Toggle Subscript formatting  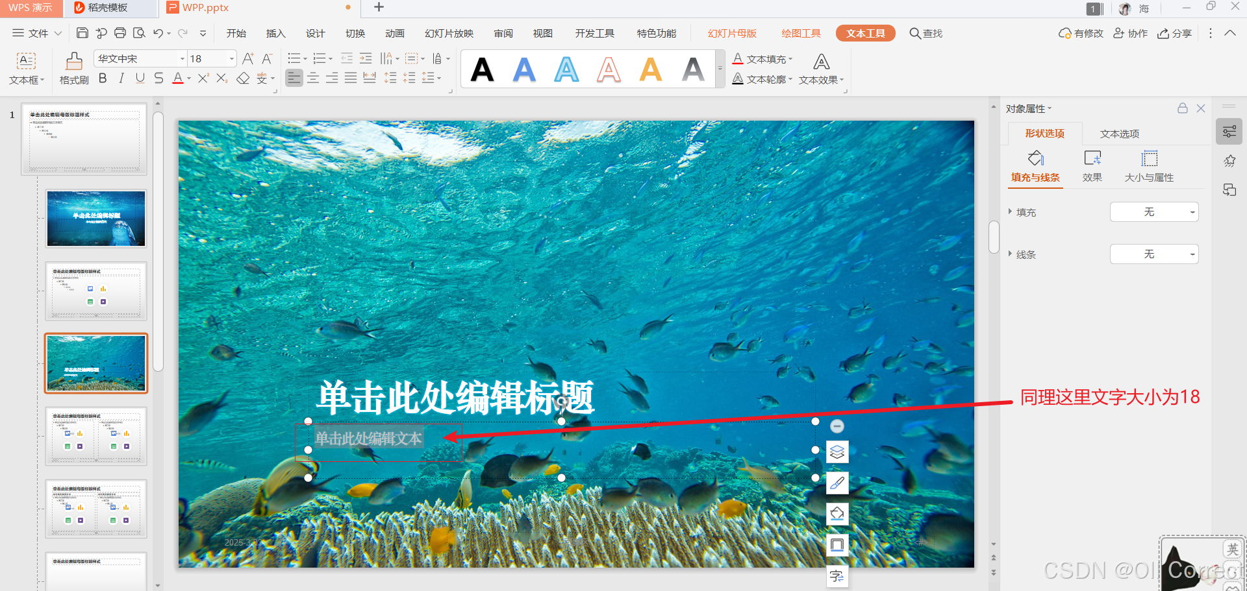222,78
